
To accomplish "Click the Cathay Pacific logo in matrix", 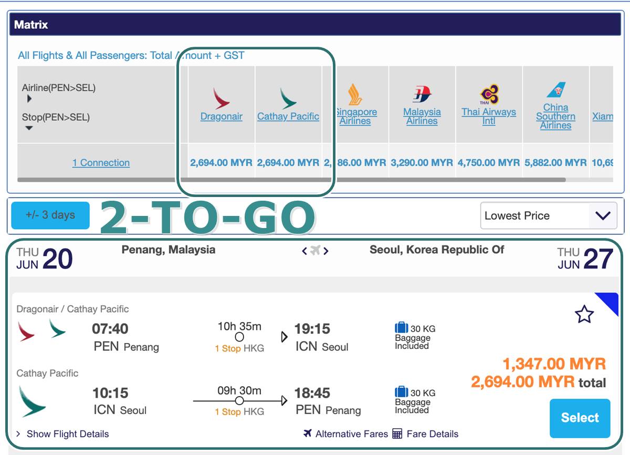I will coord(288,98).
